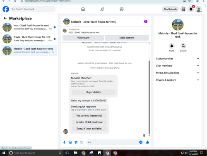
Task: Click the large group photo in side panel
Action: click(x=178, y=25)
